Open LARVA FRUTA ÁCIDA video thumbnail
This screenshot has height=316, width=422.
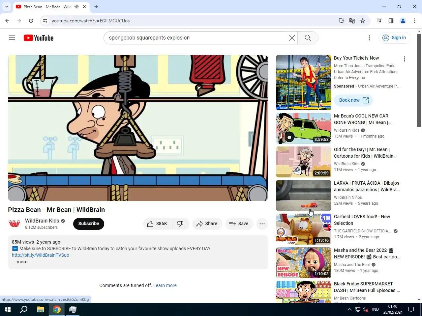tap(304, 196)
